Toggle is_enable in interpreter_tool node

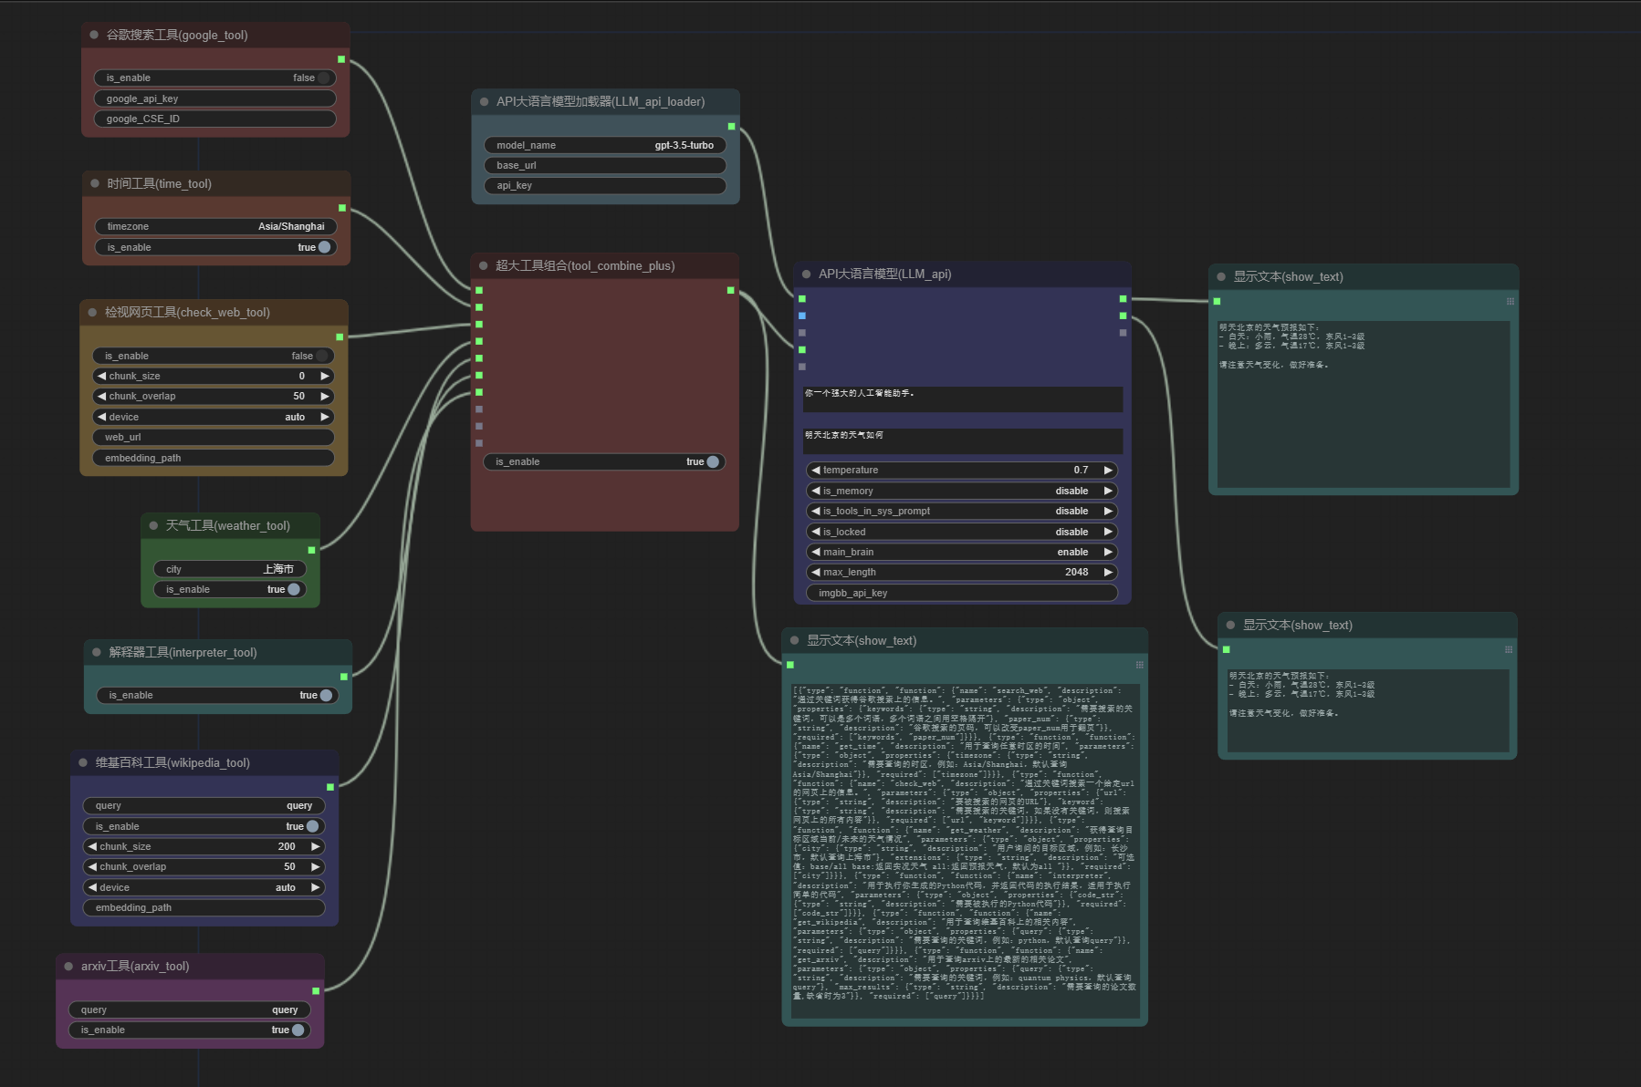[x=217, y=695]
